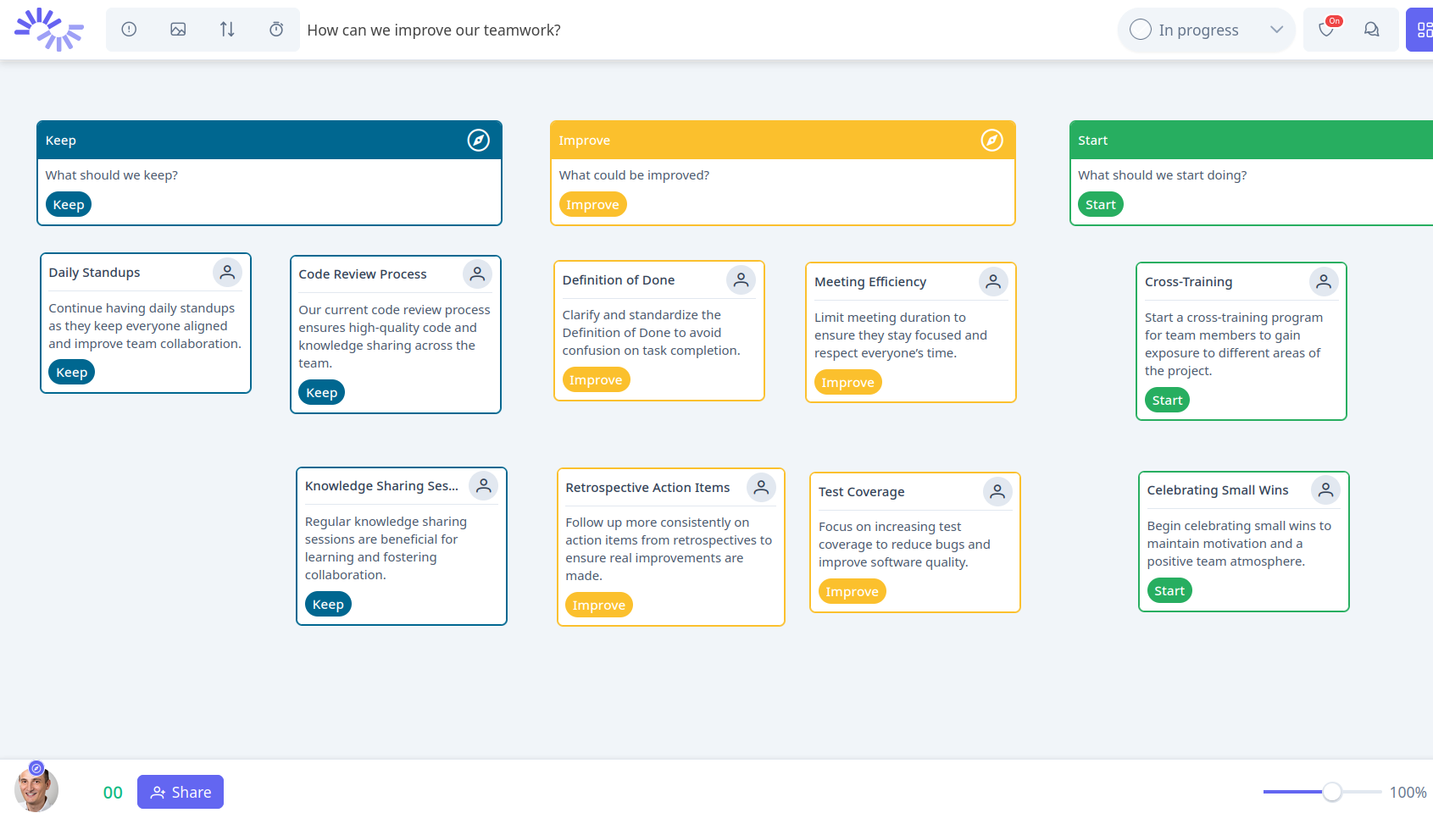Click the profile photo avatar at bottom left
The width and height of the screenshot is (1433, 824).
tap(36, 789)
